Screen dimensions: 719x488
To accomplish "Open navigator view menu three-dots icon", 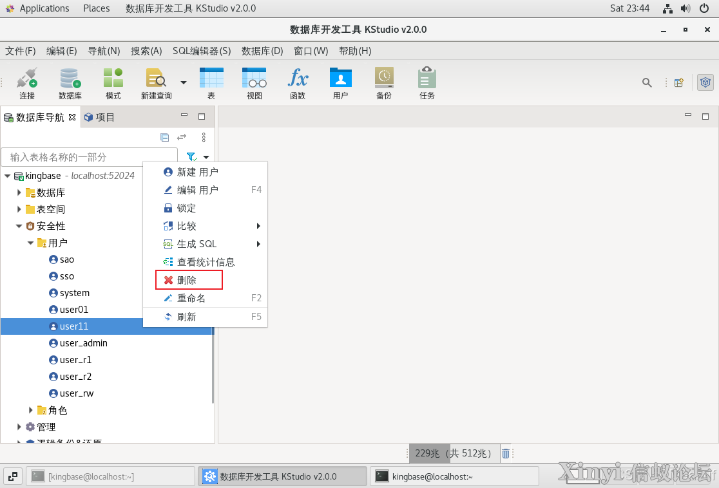I will pyautogui.click(x=204, y=137).
